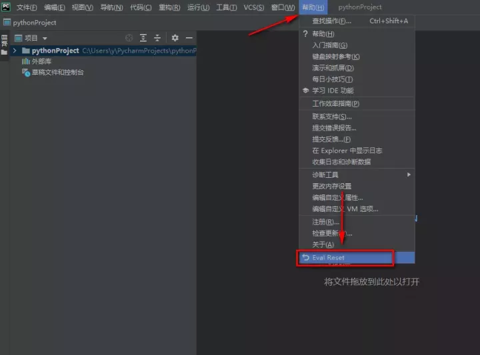Choose 查找操作(F)... menu entry
480x355 pixels.
(332, 21)
